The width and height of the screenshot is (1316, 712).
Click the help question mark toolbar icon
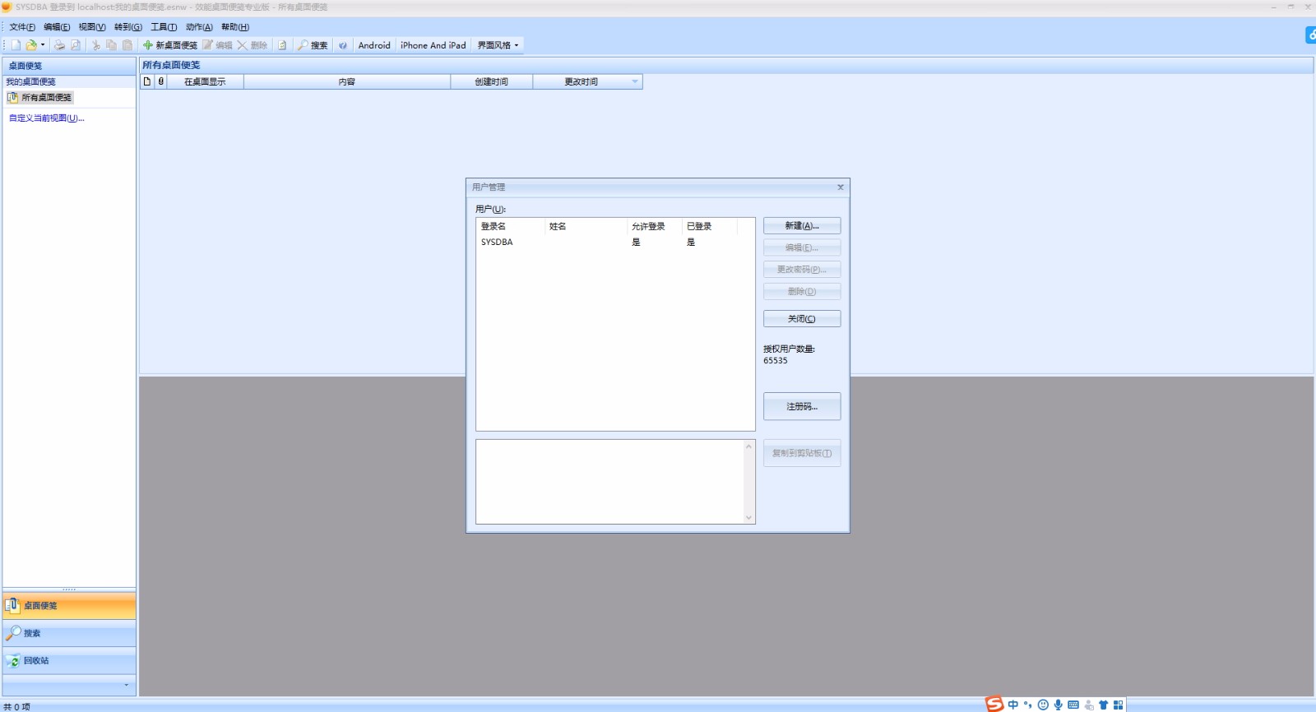pos(343,45)
